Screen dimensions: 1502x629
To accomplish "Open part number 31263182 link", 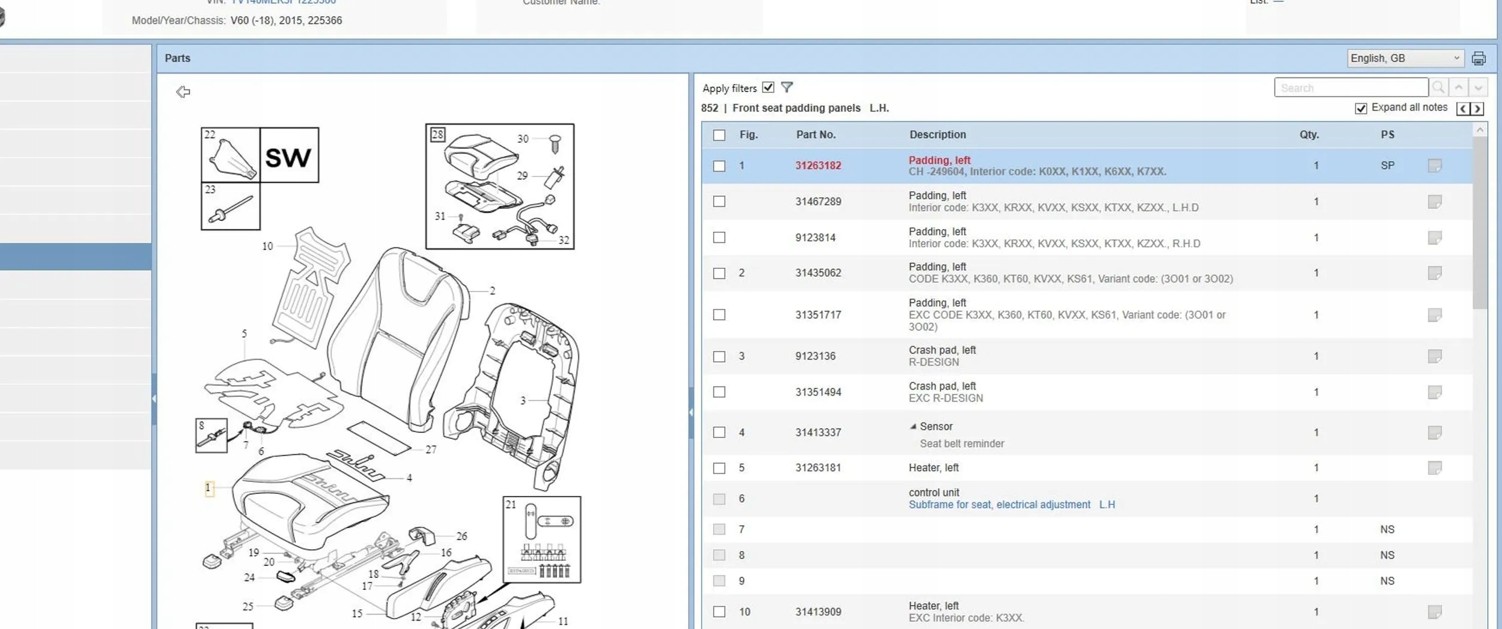I will 818,166.
